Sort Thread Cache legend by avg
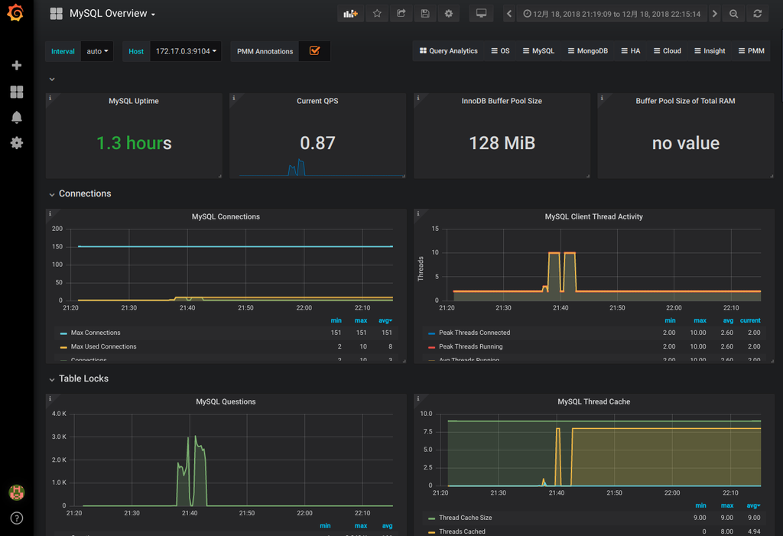 click(753, 505)
